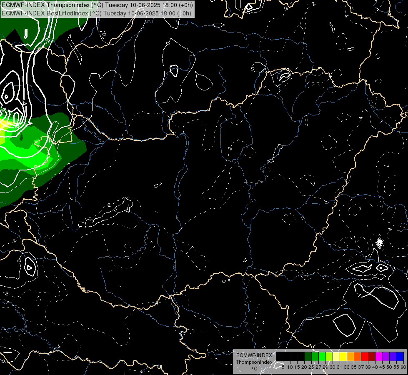Click the legend scale value '10'
The width and height of the screenshot is (408, 375).
[290, 367]
